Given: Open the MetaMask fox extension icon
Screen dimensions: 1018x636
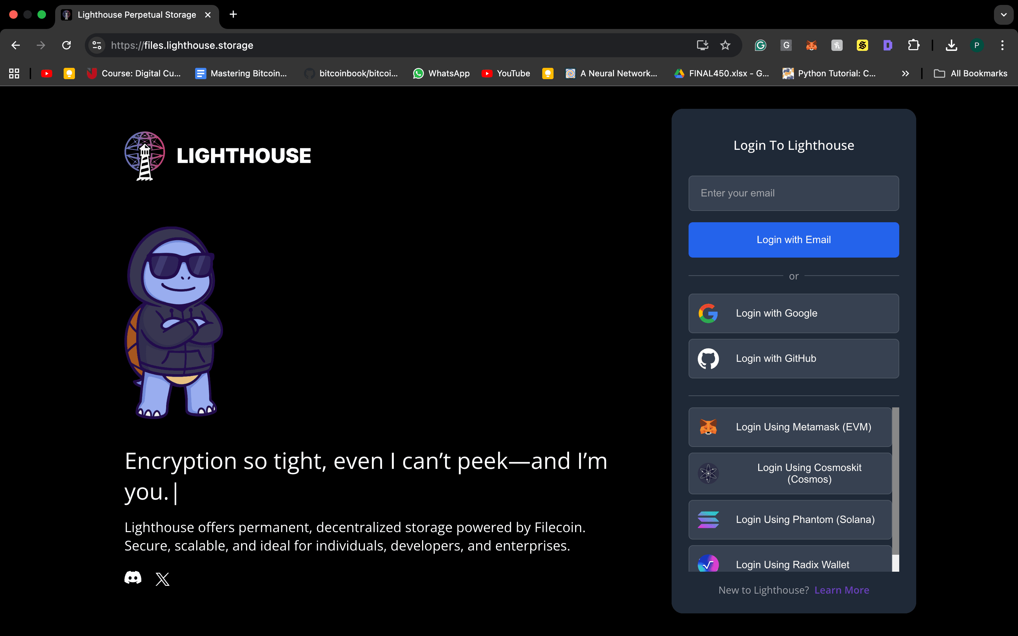Looking at the screenshot, I should tap(812, 46).
